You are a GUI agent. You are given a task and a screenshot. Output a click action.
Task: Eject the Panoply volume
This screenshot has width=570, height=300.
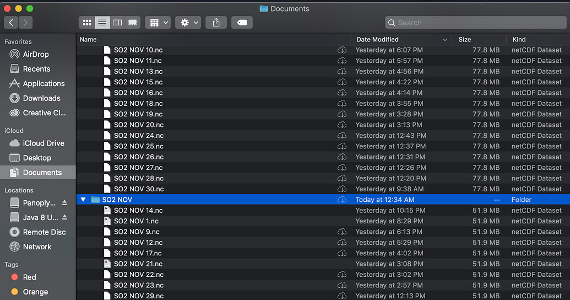coord(64,203)
